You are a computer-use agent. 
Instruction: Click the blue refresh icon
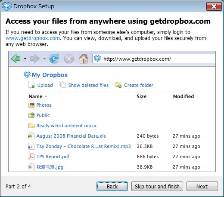pos(54,58)
